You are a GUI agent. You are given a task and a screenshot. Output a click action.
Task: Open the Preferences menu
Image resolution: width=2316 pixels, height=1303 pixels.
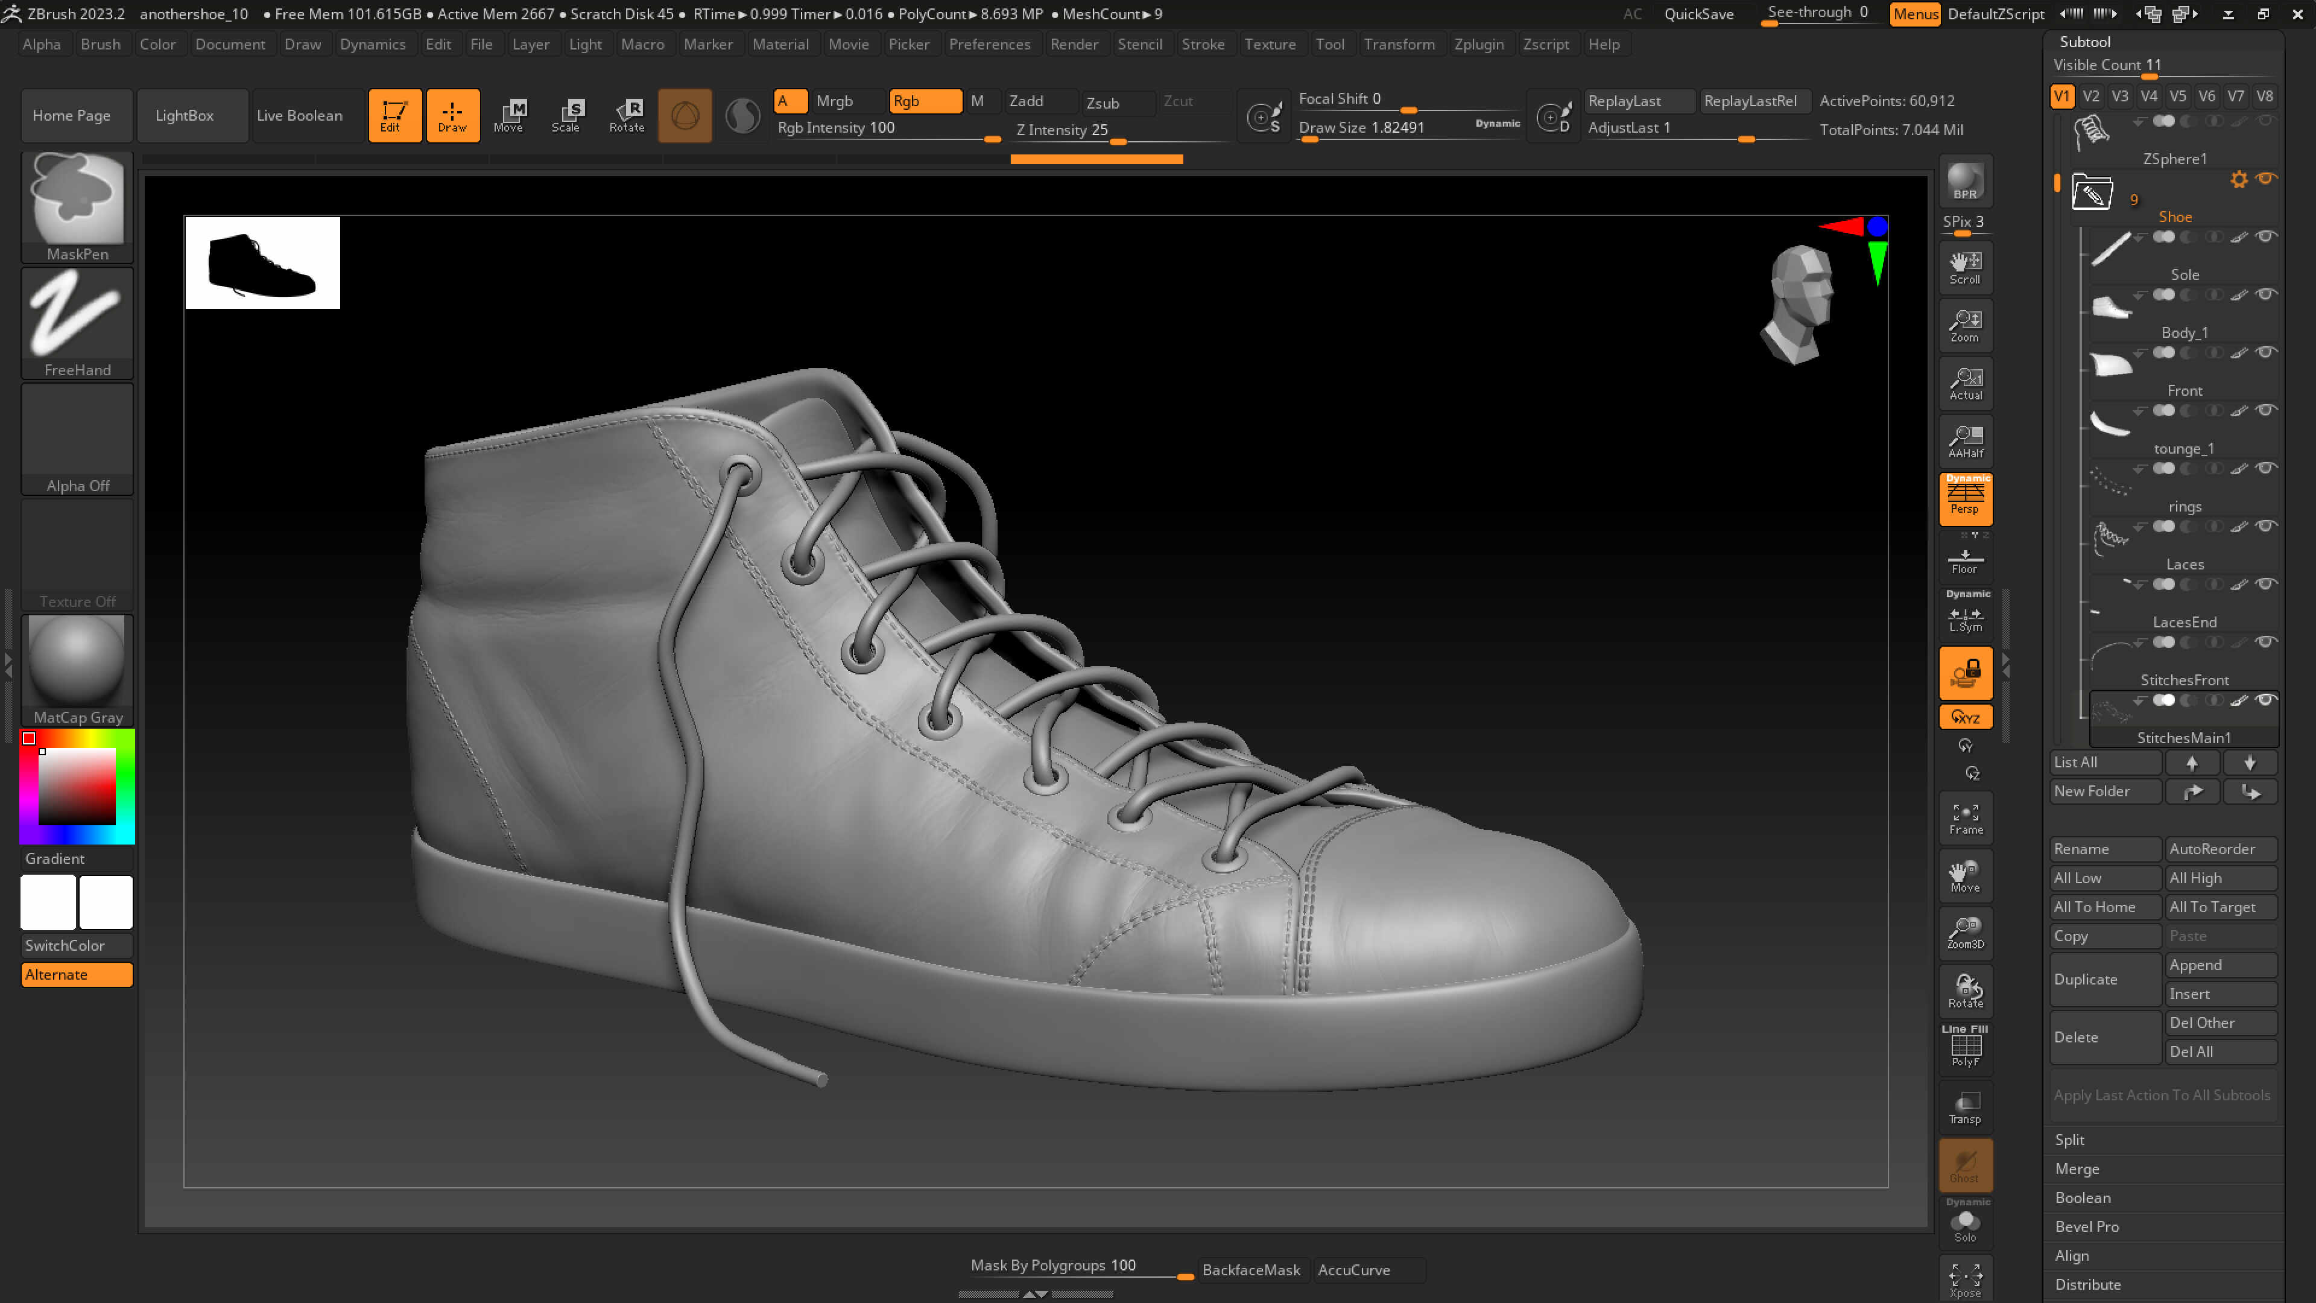pyautogui.click(x=990, y=44)
